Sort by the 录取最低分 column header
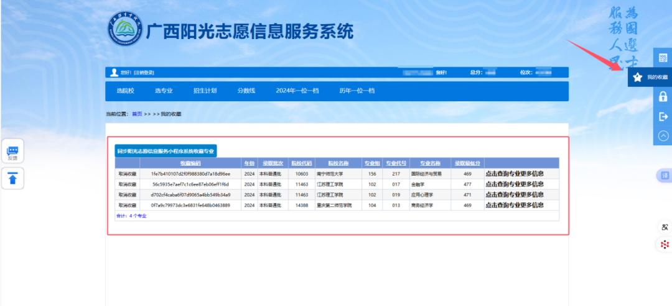Screen dimensions: 672x306 coord(467,163)
